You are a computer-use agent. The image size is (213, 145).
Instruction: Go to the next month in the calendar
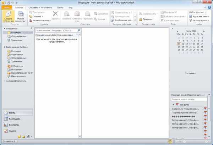pyautogui.click(x=204, y=31)
